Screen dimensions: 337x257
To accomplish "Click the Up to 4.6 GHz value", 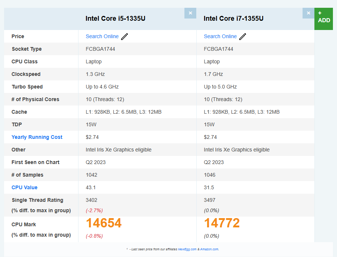I will click(x=102, y=87).
